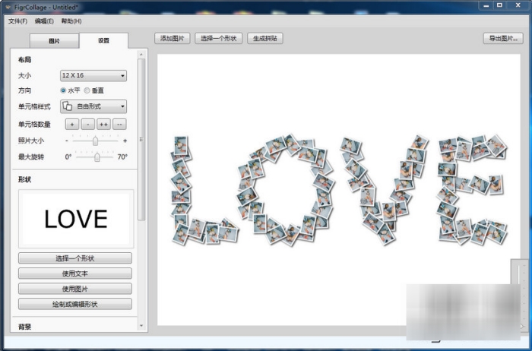Click the settings panel scroll-down arrow

coord(141,325)
